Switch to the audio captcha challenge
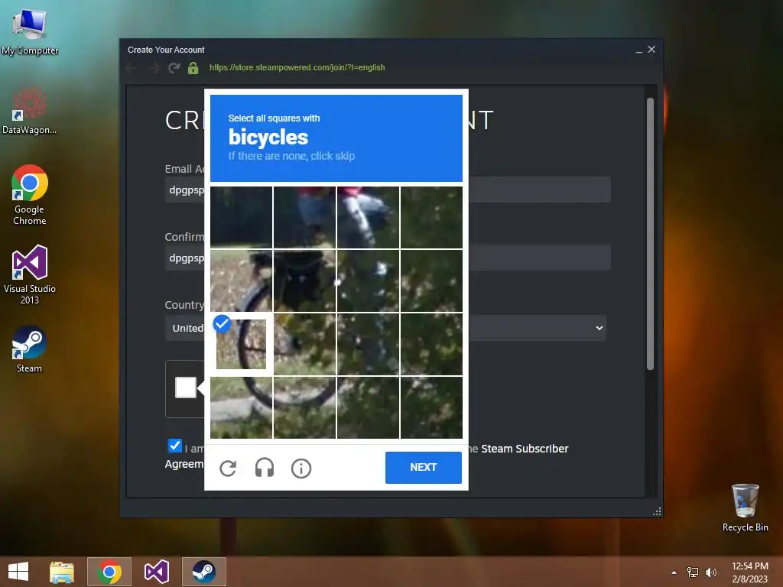The width and height of the screenshot is (783, 587). pyautogui.click(x=264, y=468)
